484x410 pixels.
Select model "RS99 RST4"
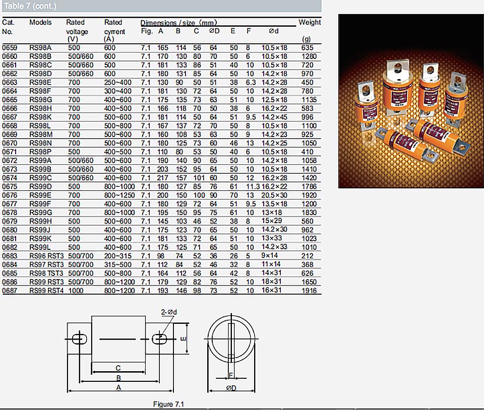tap(46, 291)
